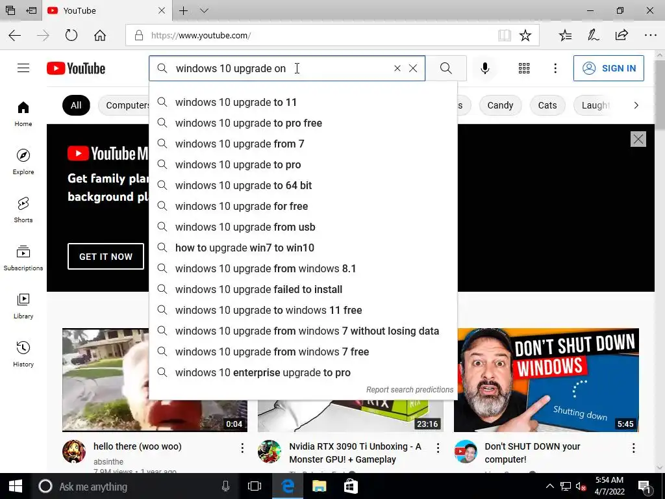Screen dimensions: 665x499
Task: Close the YouTube Music promo banner
Action: (638, 139)
